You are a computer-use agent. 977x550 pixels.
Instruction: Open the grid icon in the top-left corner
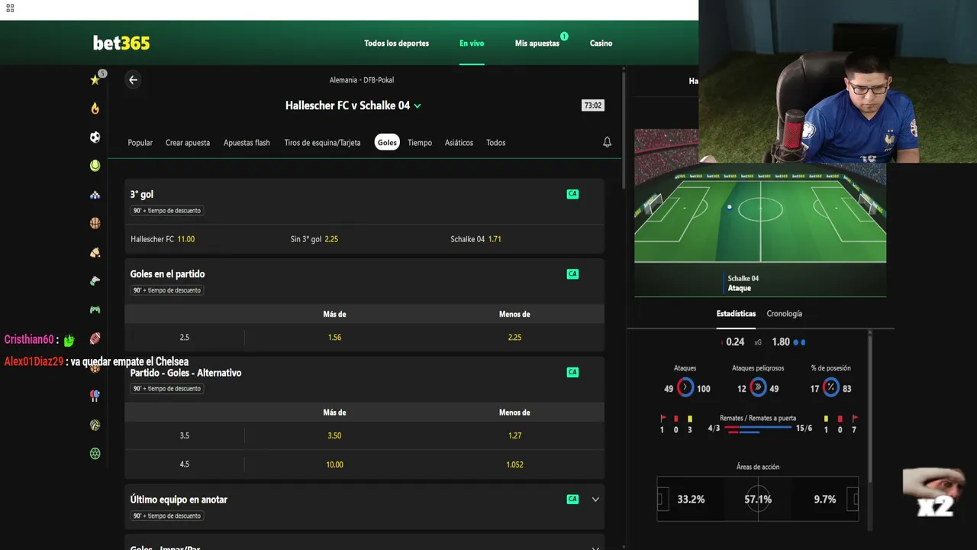click(10, 8)
